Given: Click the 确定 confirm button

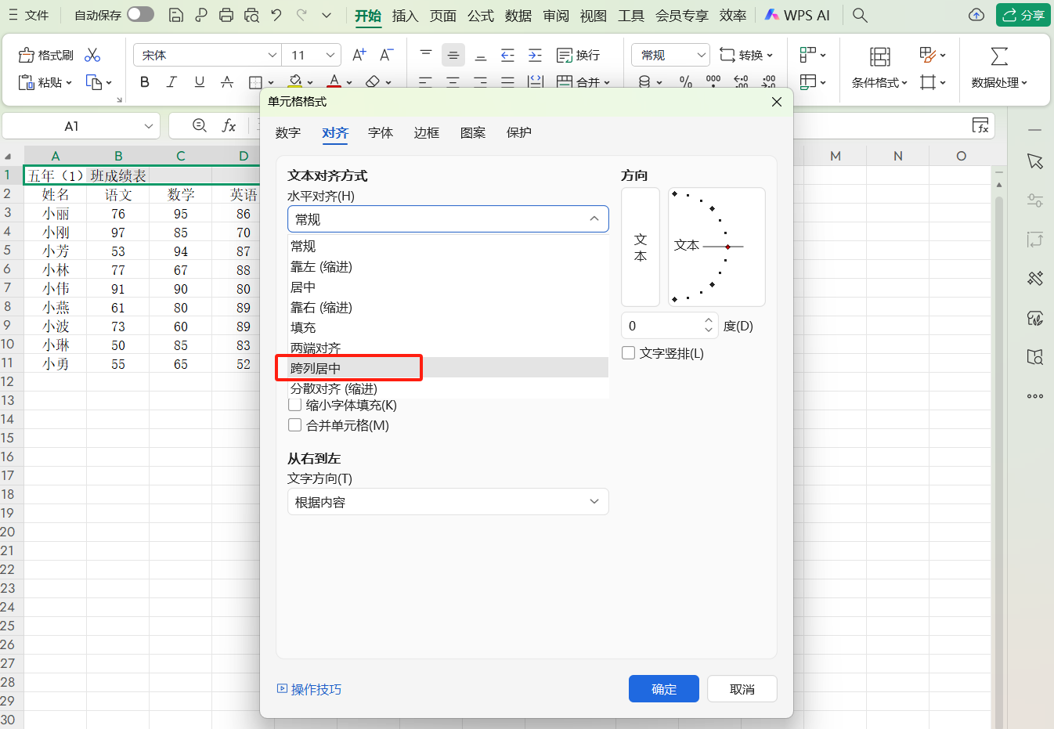Looking at the screenshot, I should click(x=663, y=689).
